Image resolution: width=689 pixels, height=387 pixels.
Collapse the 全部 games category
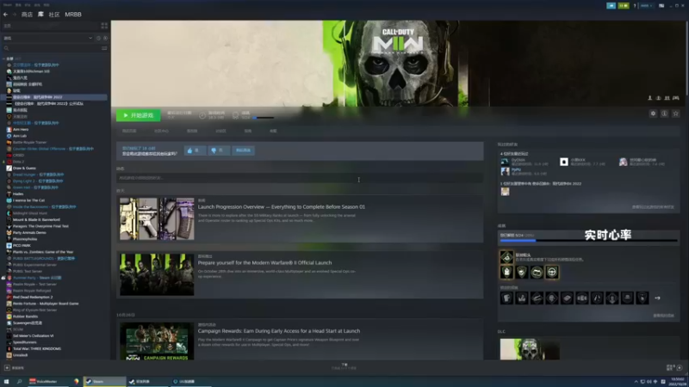click(4, 58)
